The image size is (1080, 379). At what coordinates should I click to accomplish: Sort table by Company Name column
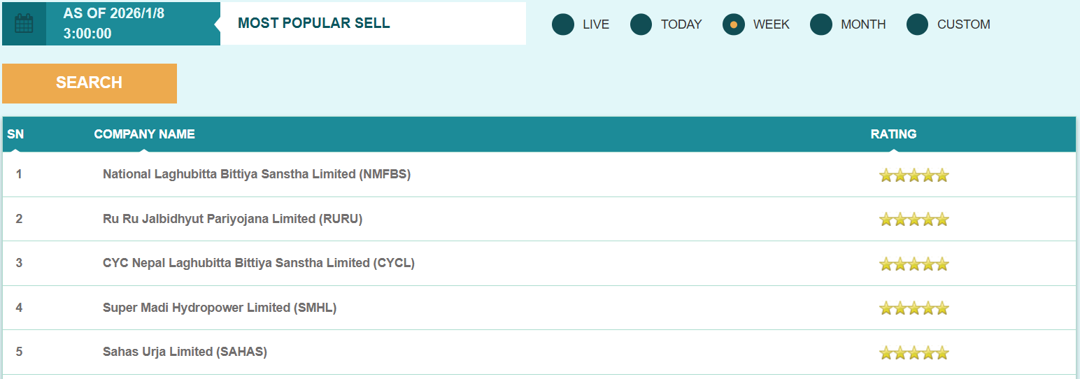(144, 134)
